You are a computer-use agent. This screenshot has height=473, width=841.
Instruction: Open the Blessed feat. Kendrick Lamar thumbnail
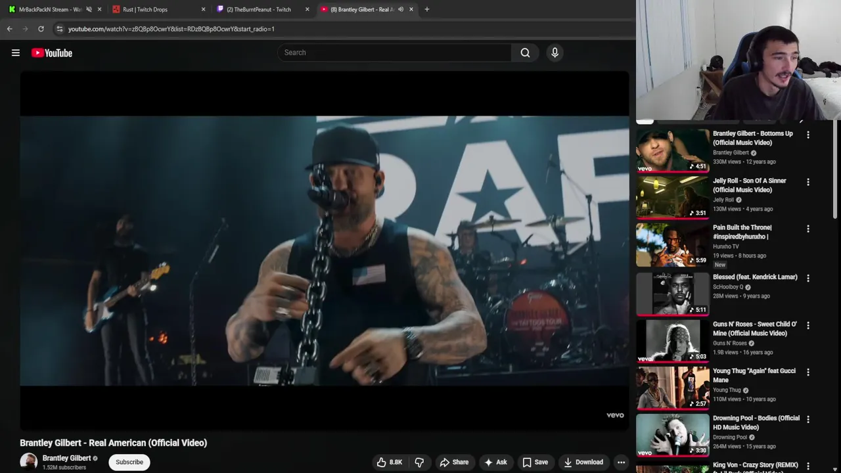click(673, 294)
